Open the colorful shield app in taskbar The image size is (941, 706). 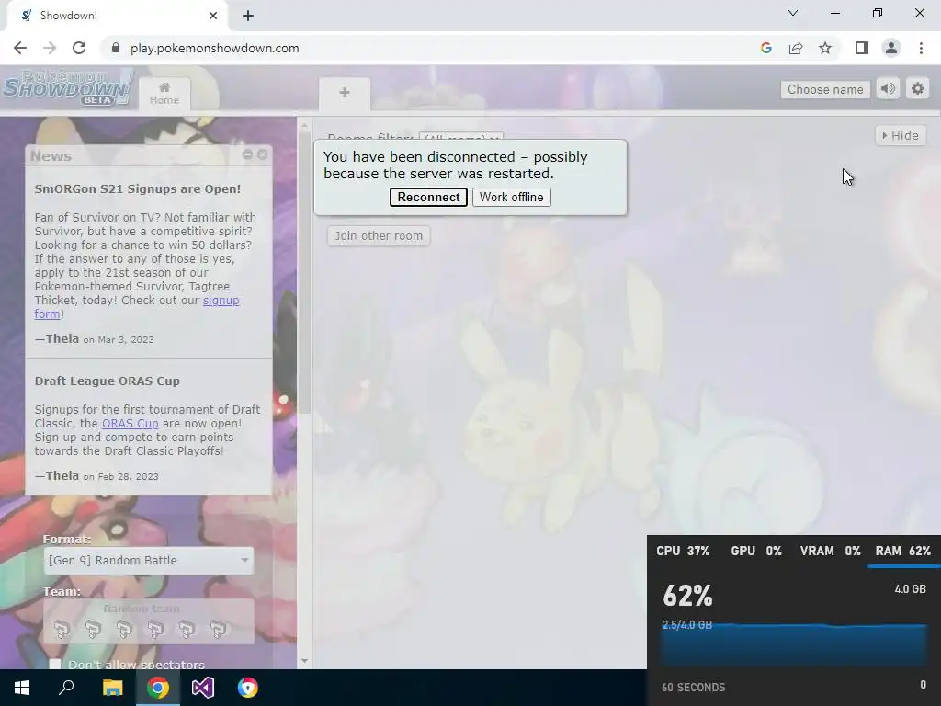click(248, 688)
